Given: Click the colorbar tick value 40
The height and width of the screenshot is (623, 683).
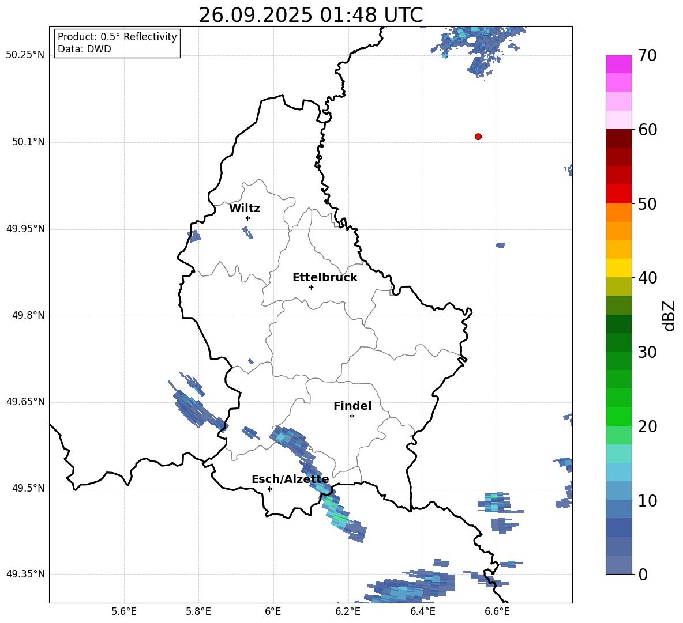Looking at the screenshot, I should (647, 278).
